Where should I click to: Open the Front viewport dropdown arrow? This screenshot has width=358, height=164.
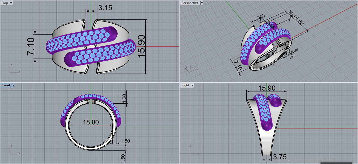pos(13,85)
